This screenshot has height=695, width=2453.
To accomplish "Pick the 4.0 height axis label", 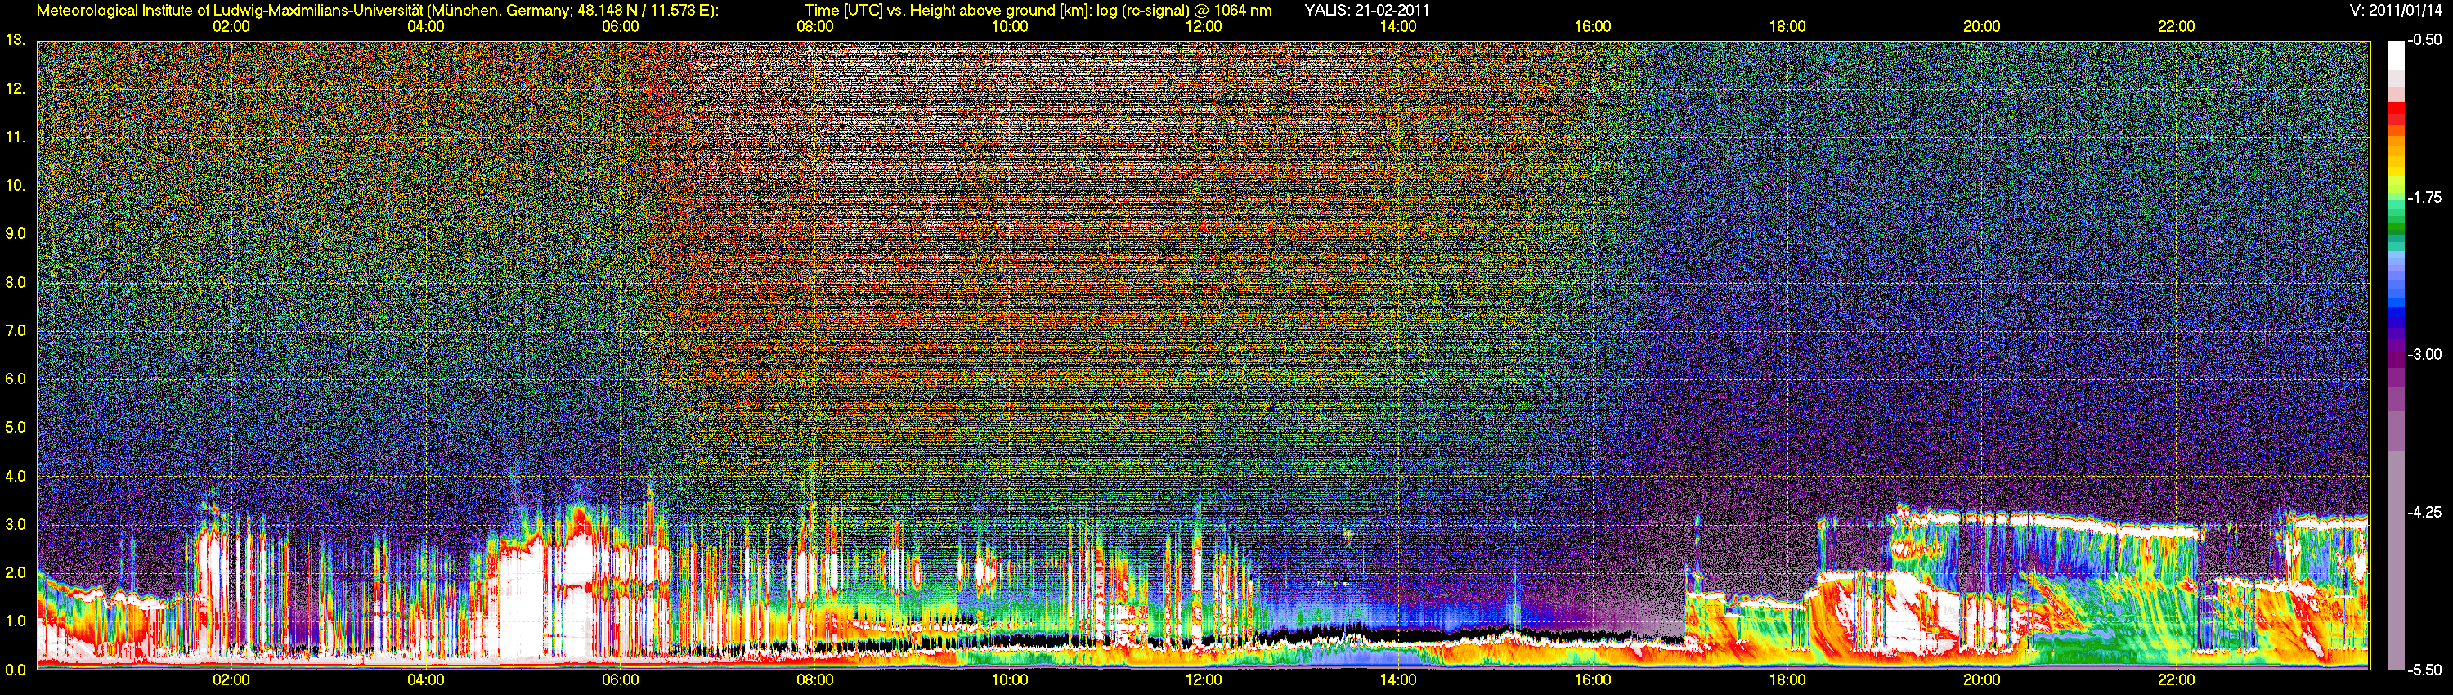I will [x=16, y=475].
